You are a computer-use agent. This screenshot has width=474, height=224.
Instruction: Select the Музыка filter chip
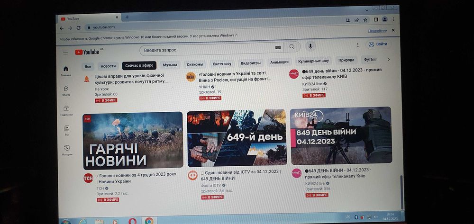(x=170, y=65)
